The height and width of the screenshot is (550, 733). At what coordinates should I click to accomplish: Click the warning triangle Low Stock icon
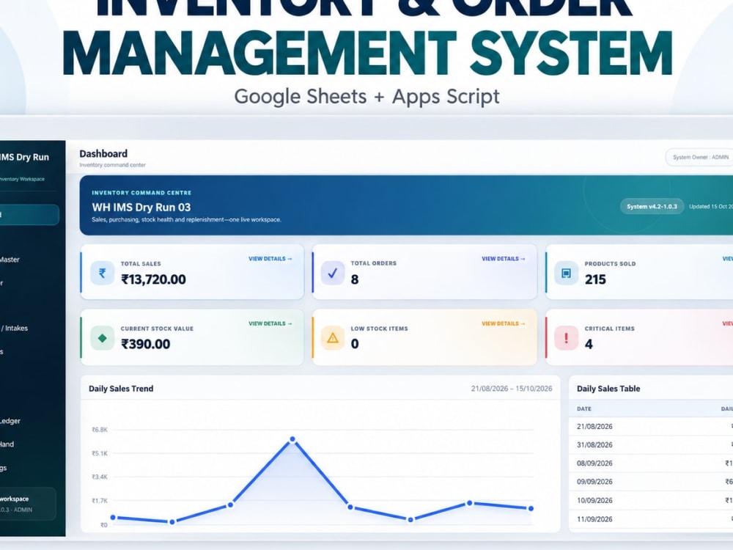coord(332,337)
